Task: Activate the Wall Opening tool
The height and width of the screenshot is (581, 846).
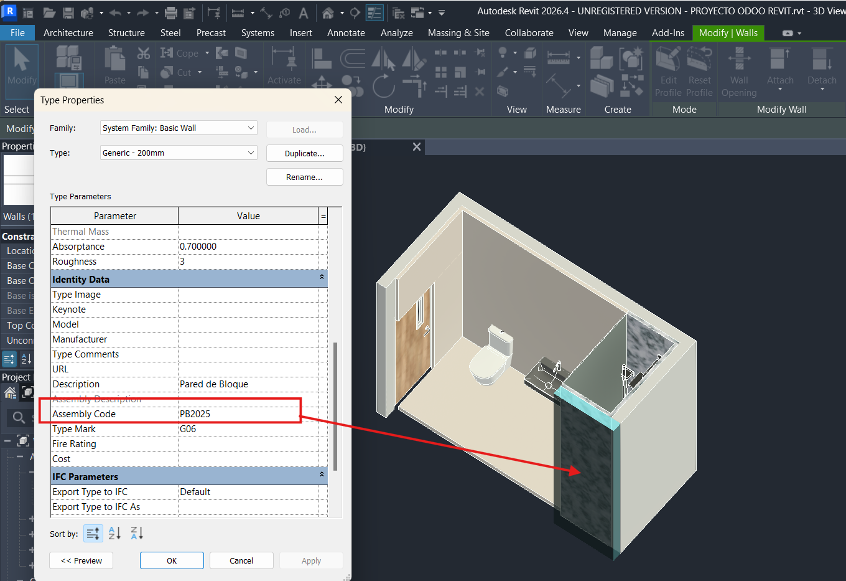Action: [x=739, y=70]
